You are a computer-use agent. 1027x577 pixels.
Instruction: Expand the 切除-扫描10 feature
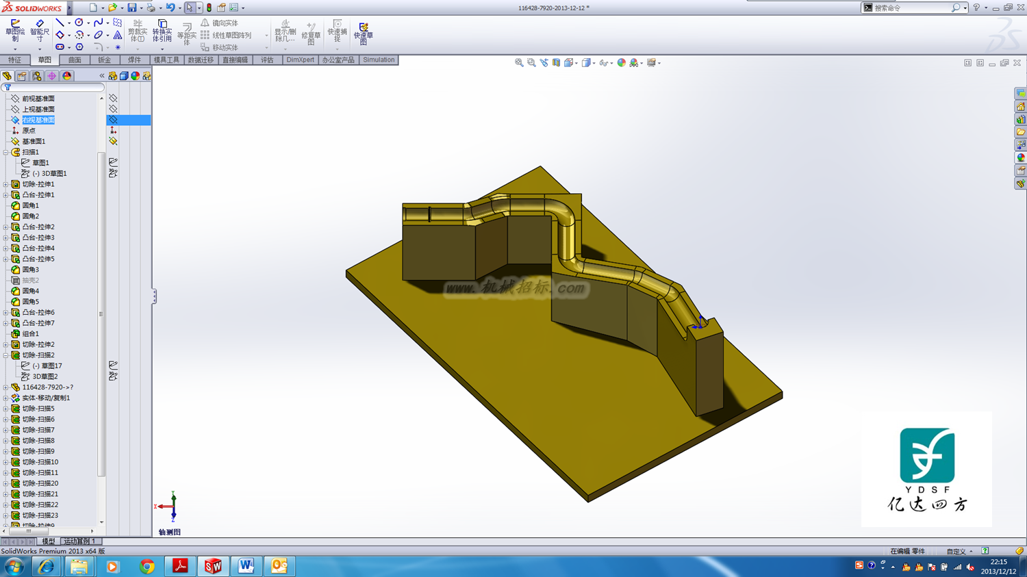pos(6,462)
